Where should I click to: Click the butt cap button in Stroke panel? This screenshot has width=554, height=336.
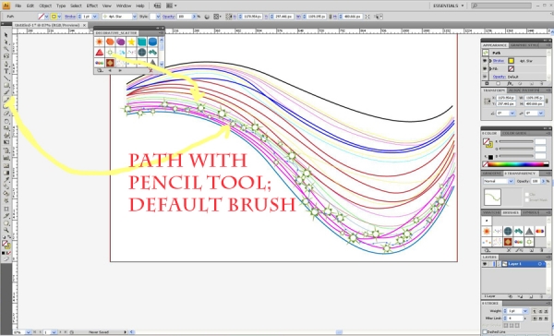[x=535, y=311]
